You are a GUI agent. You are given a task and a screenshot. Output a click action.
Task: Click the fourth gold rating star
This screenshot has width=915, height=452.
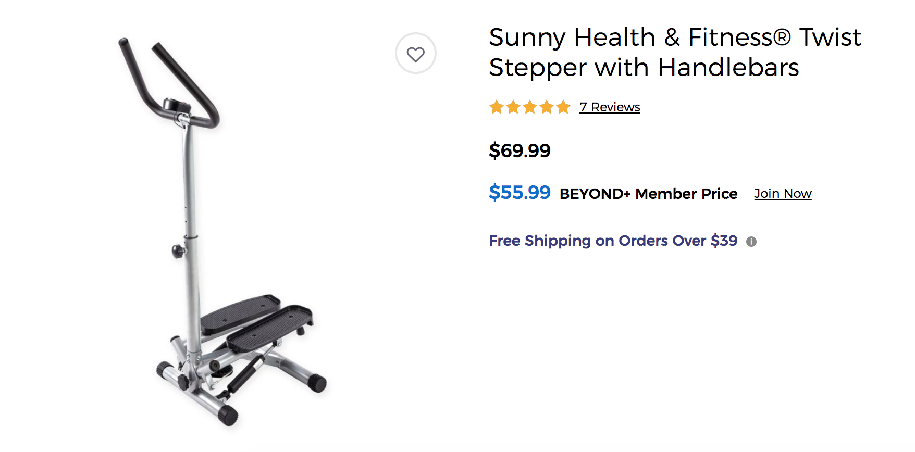pyautogui.click(x=547, y=107)
